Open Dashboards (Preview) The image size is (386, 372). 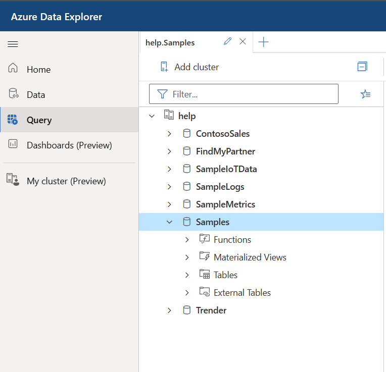point(69,145)
